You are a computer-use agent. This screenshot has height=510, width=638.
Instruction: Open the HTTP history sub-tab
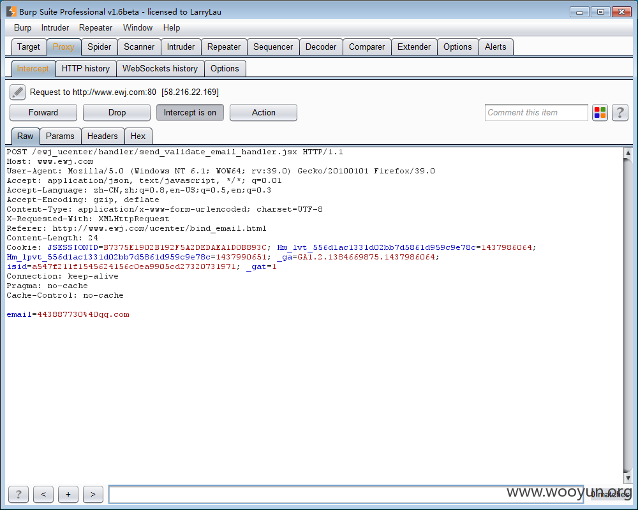85,68
